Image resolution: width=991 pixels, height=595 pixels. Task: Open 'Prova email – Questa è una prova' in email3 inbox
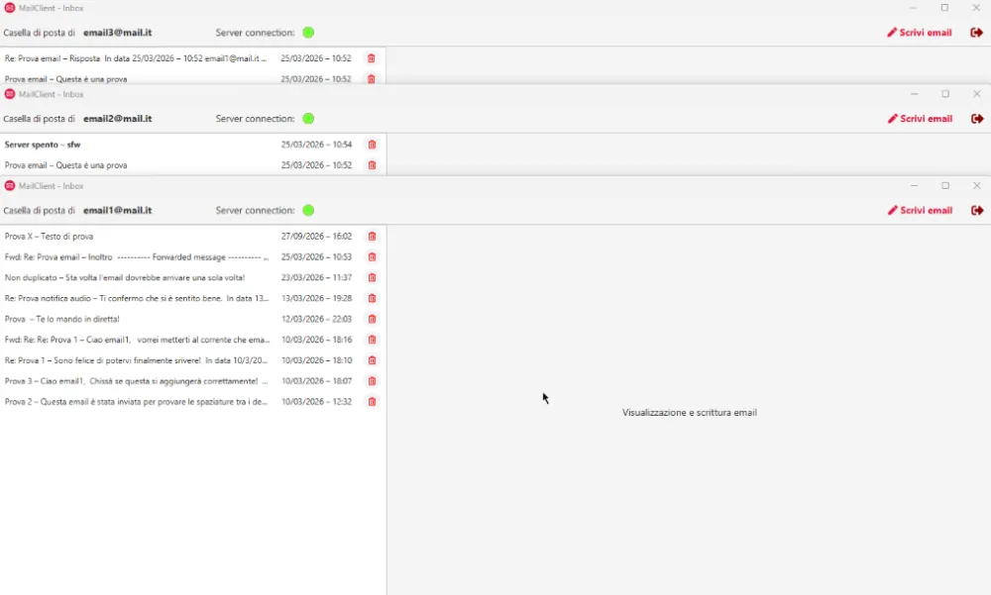(193, 79)
